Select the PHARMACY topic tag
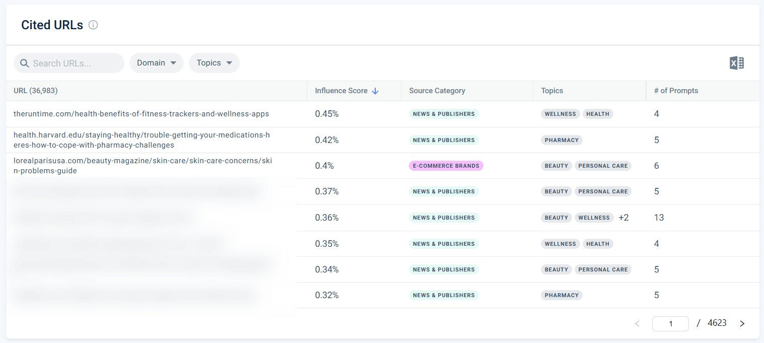The width and height of the screenshot is (764, 343). coord(562,140)
